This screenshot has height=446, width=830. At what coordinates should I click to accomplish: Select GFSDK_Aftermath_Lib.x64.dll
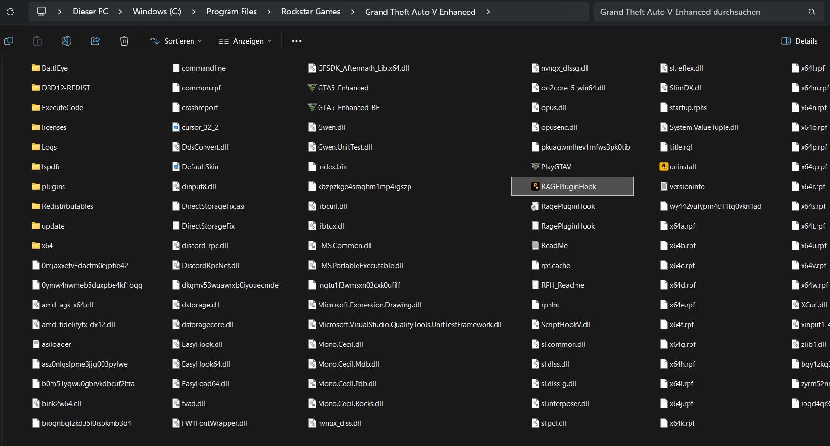(x=358, y=68)
